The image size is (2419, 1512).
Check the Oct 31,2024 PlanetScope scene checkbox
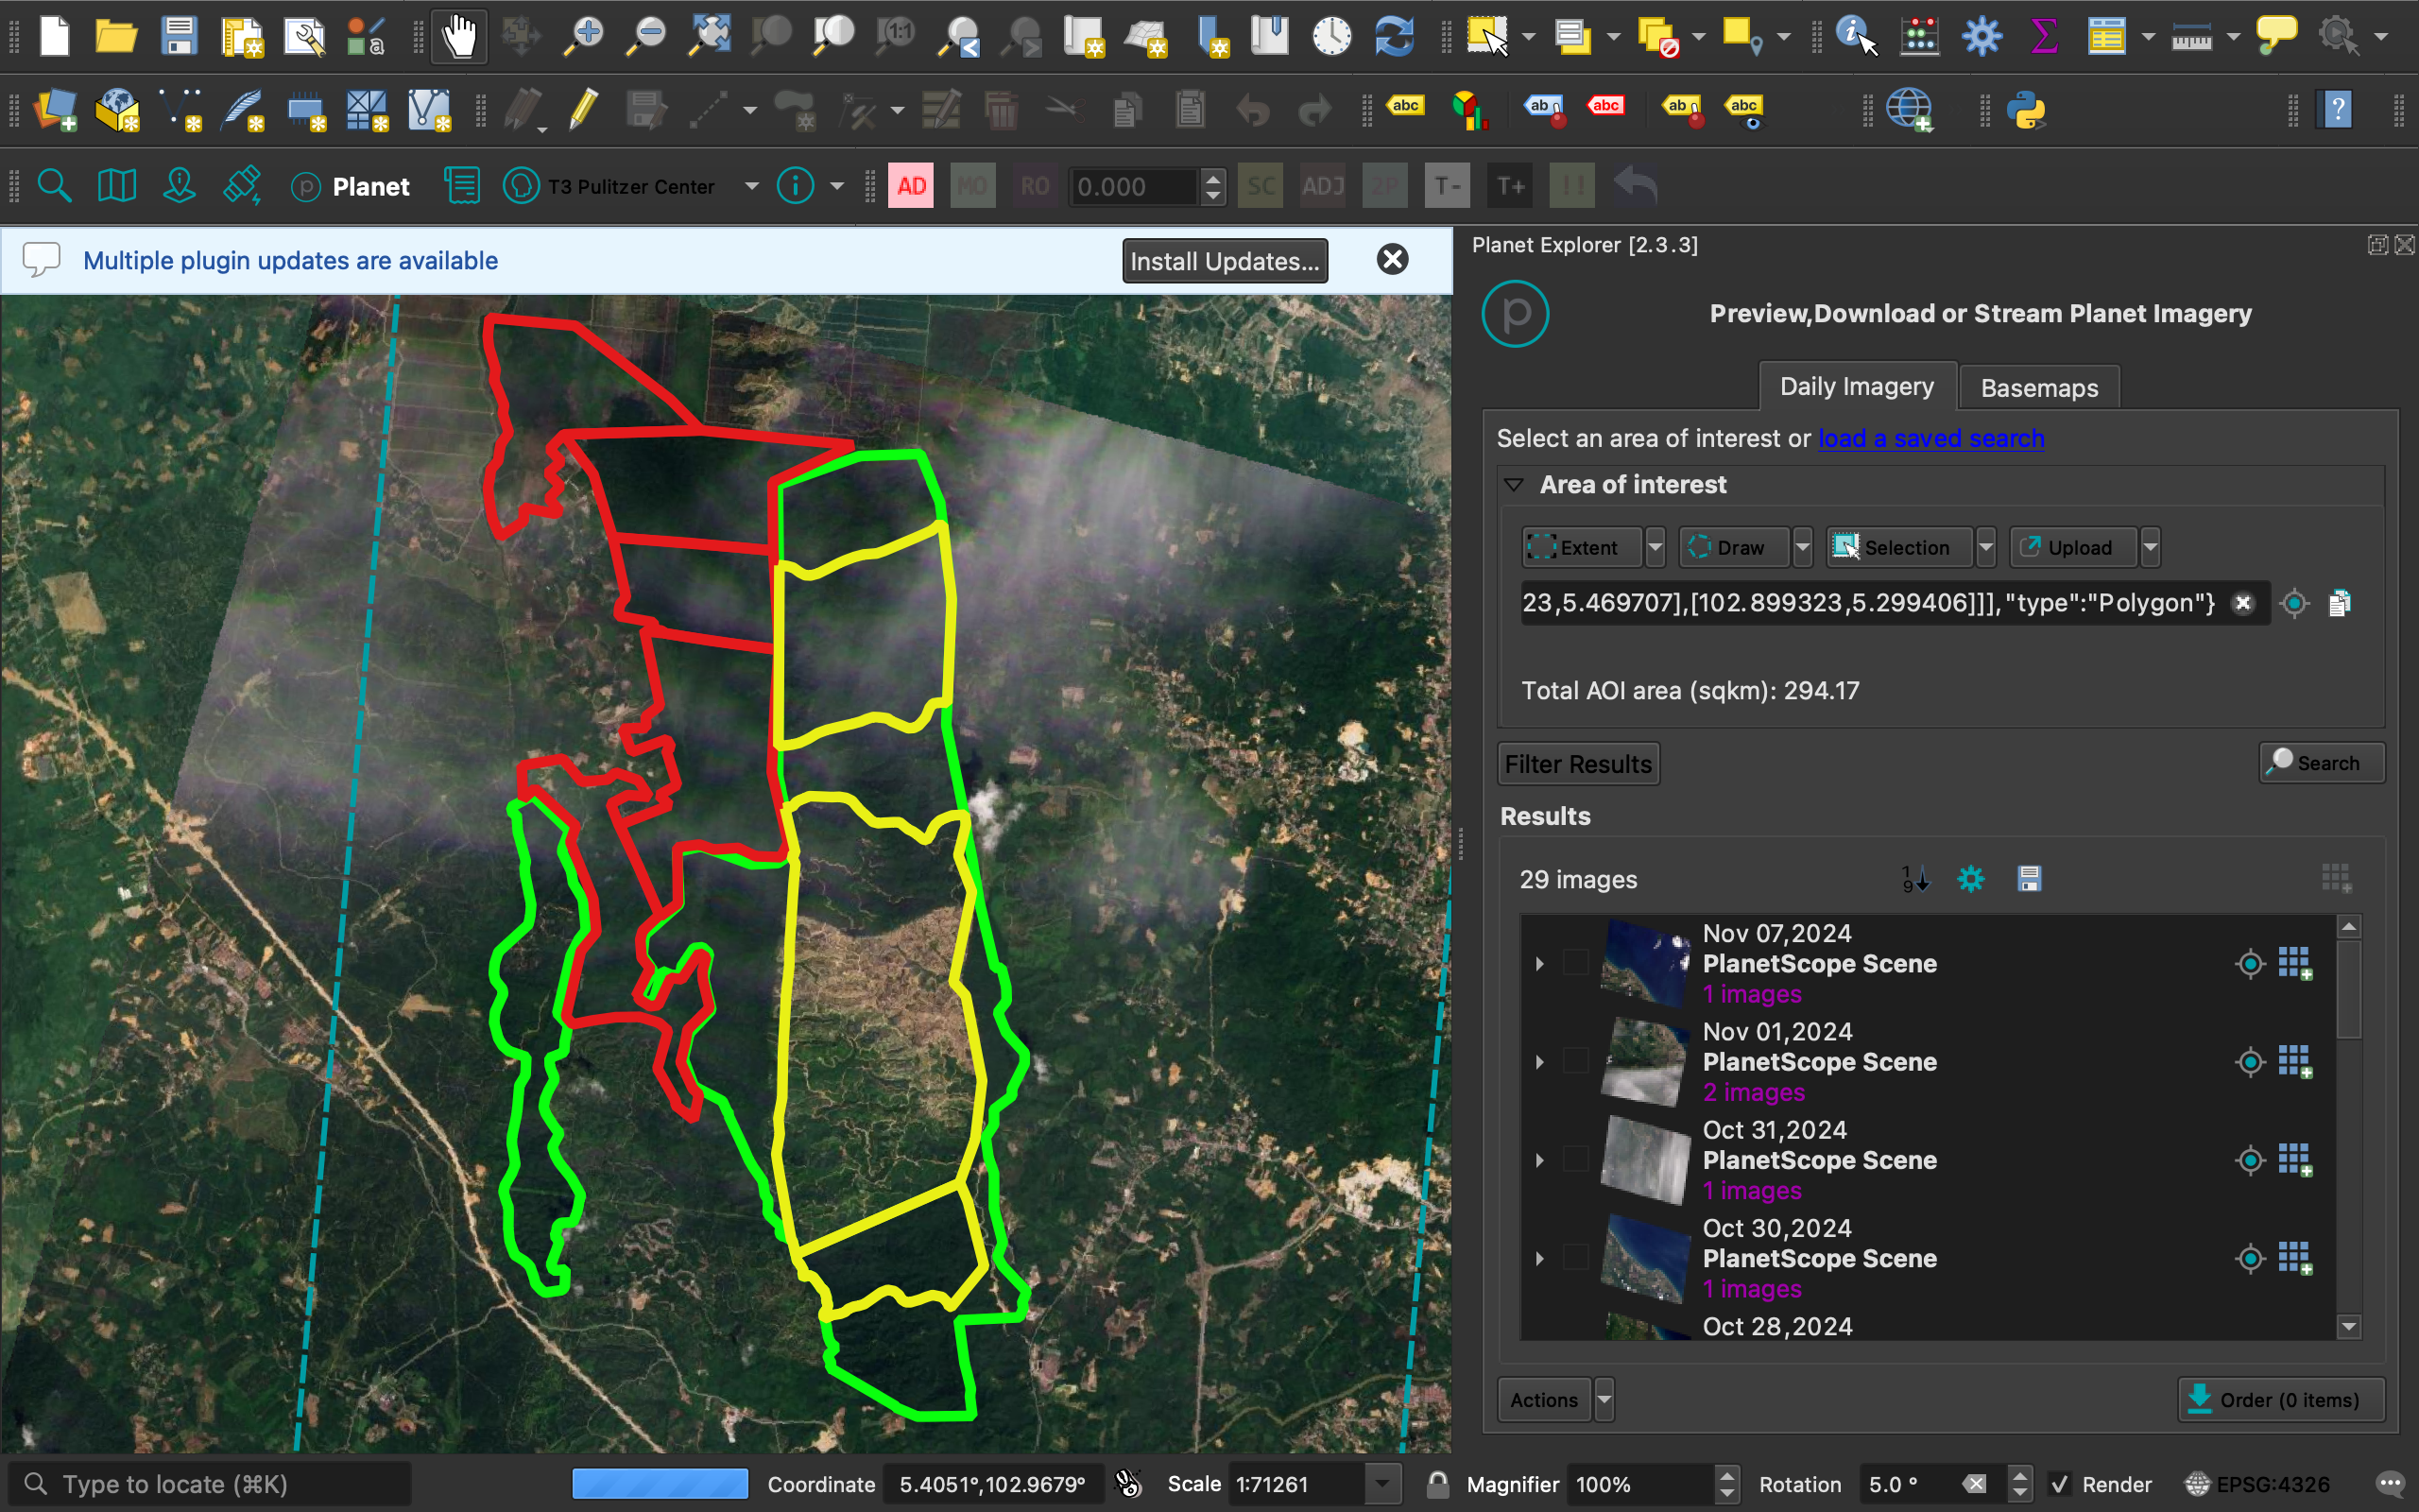tap(1575, 1160)
